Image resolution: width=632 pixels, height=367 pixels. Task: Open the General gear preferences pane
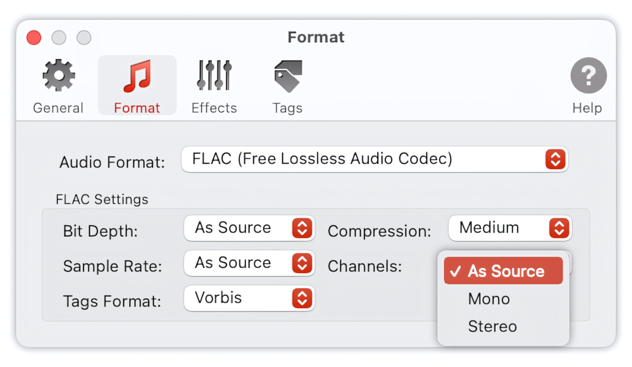tap(58, 86)
